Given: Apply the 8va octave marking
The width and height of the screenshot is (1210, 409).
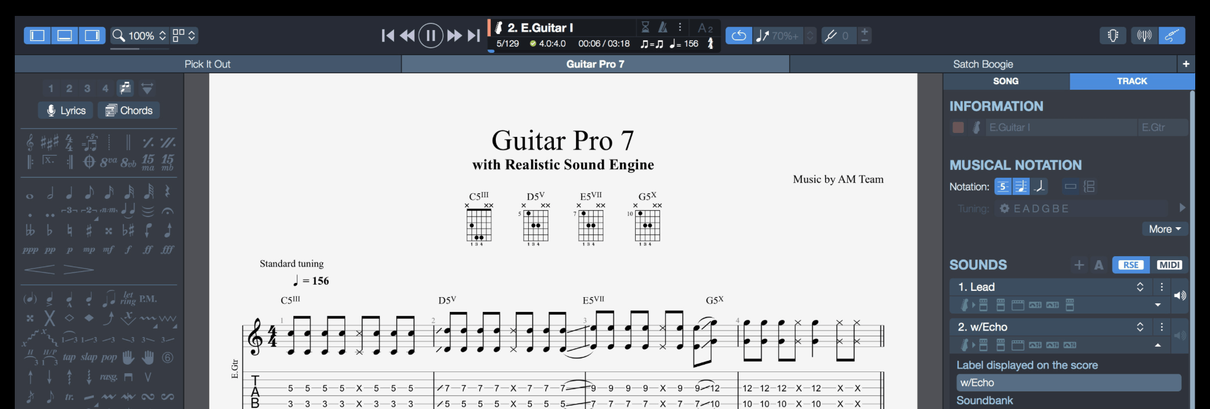Looking at the screenshot, I should point(108,162).
